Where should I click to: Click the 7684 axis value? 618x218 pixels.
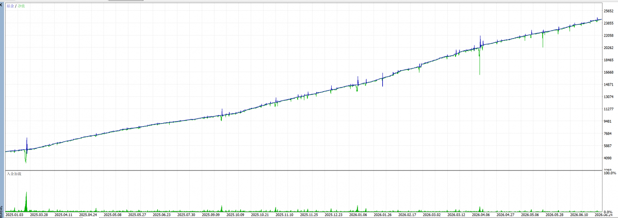[608, 133]
